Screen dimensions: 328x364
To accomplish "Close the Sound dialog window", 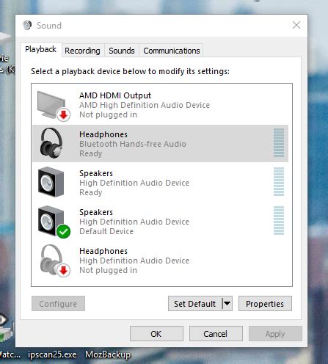I will (x=296, y=25).
